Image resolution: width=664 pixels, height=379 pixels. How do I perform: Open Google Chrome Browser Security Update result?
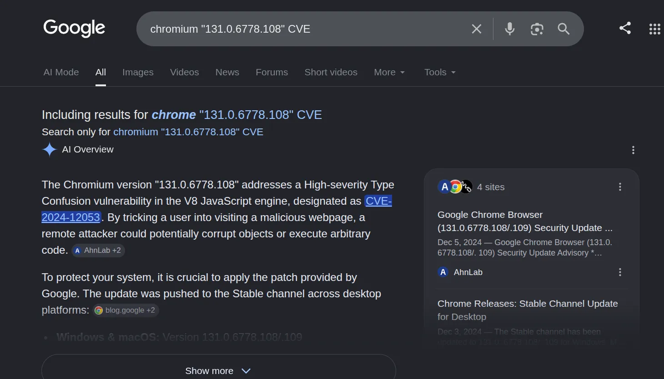coord(525,221)
